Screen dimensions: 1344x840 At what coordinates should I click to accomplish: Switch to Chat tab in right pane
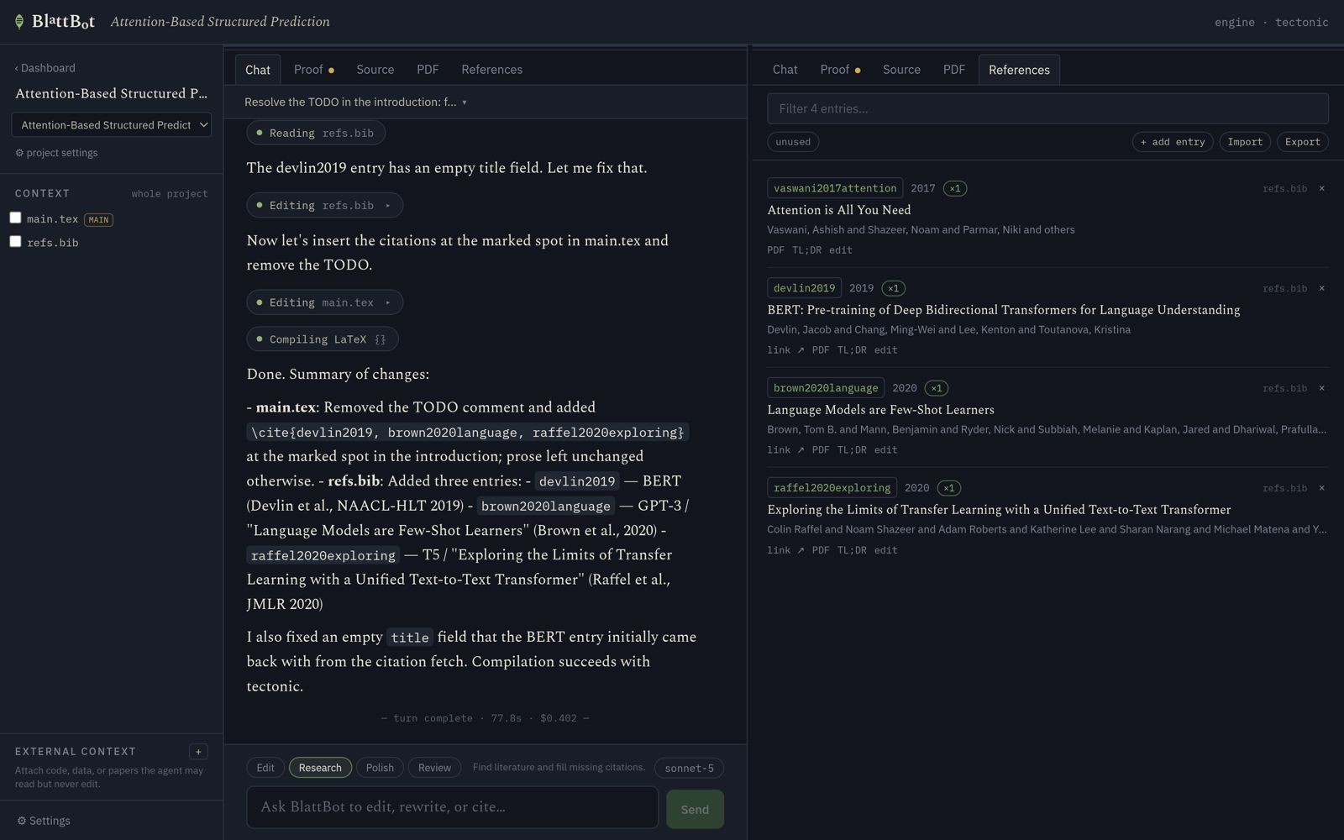point(785,70)
